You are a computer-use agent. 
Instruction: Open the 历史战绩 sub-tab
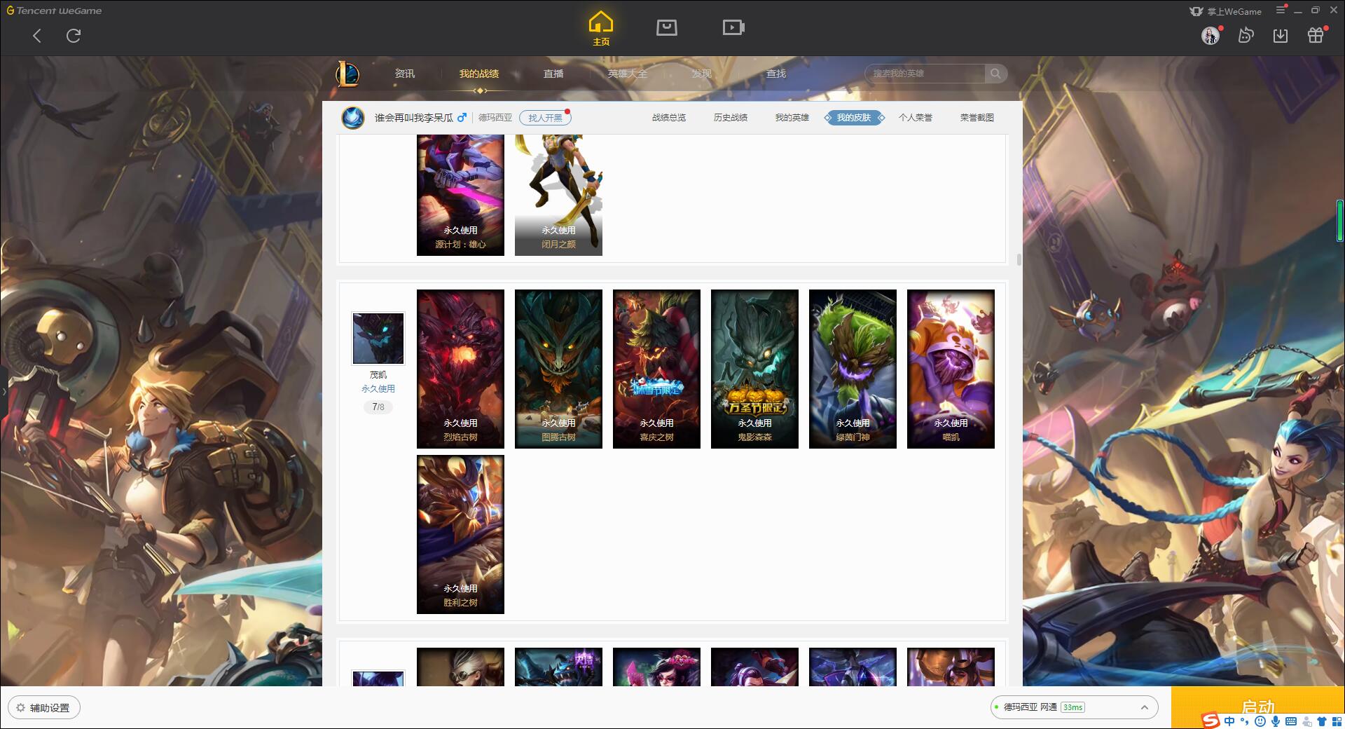[x=731, y=118]
